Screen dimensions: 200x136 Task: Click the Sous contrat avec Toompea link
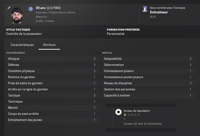[167, 8]
